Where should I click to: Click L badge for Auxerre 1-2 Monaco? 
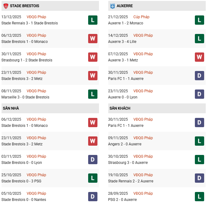tap(199, 20)
